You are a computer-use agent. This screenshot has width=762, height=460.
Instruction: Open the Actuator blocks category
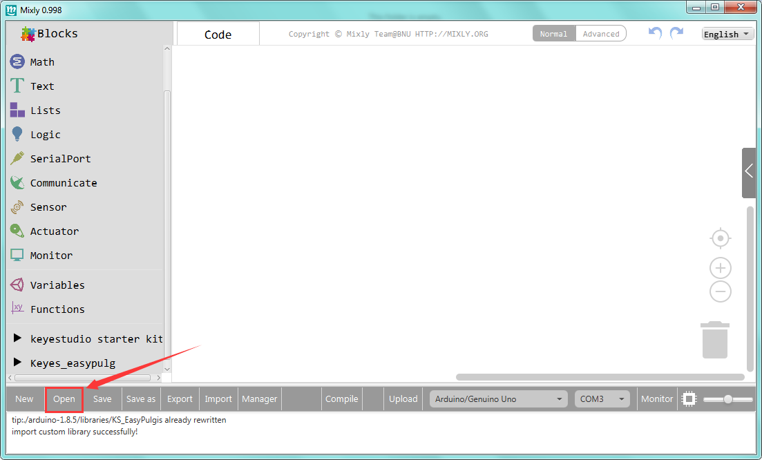pos(54,231)
